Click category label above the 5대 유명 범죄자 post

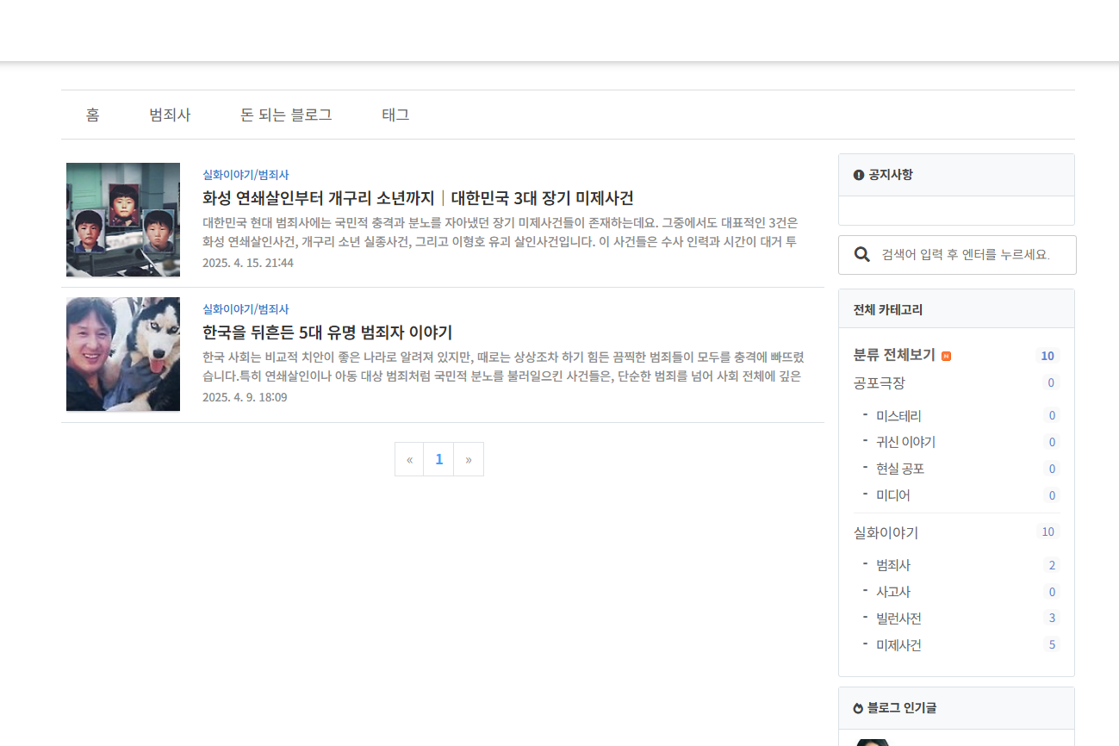(246, 309)
